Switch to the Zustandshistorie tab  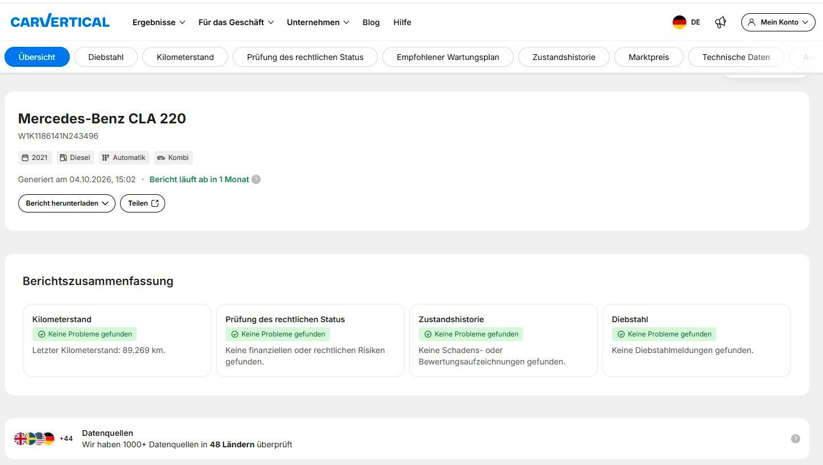tap(564, 57)
